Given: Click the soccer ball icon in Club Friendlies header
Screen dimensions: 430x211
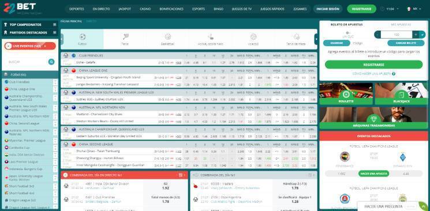Looking at the screenshot, I should coord(66,55).
